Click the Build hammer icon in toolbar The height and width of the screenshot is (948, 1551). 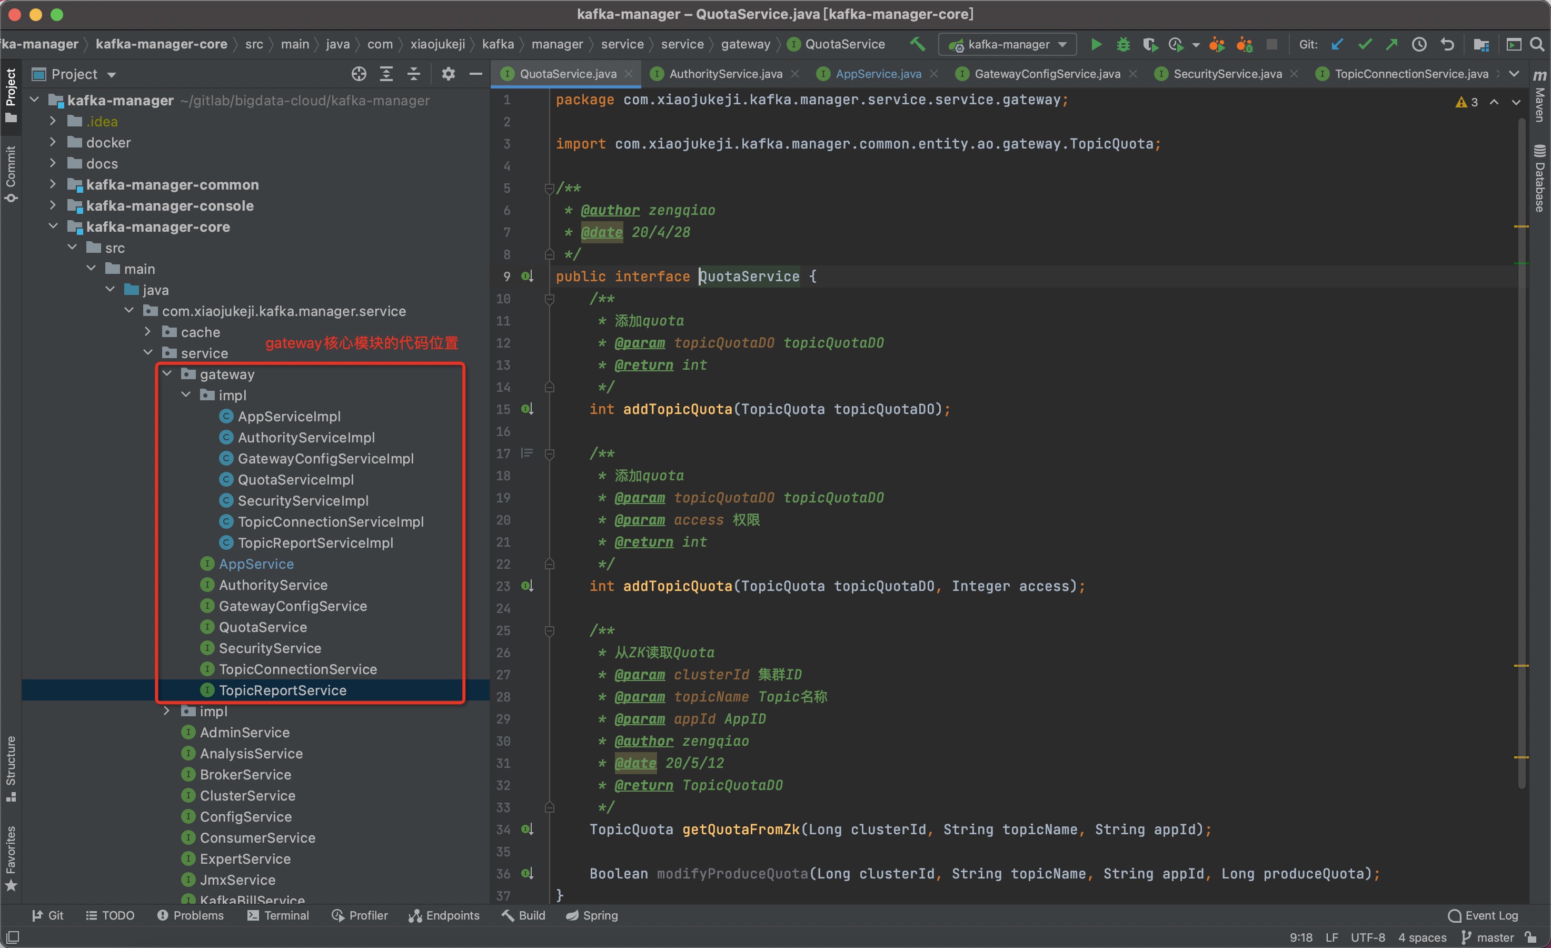click(917, 44)
